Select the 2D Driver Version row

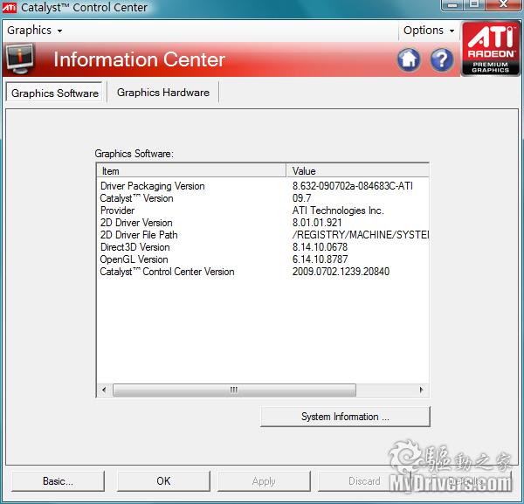[263, 223]
